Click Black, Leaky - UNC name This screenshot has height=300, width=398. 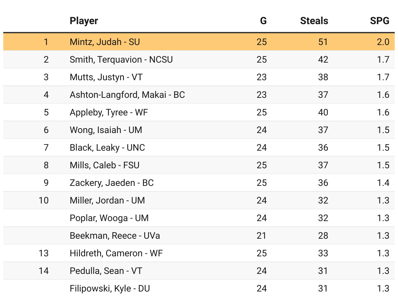pos(107,147)
